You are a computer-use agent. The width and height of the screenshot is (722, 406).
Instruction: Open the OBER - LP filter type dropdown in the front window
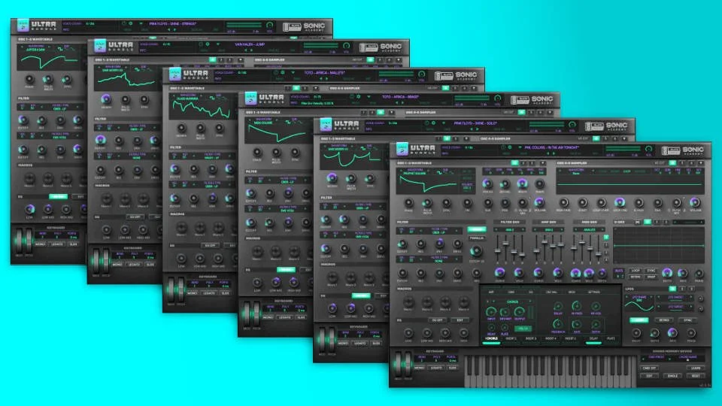coord(438,231)
